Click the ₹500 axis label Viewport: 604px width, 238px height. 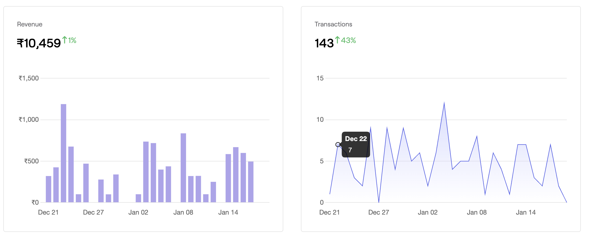[x=31, y=161]
